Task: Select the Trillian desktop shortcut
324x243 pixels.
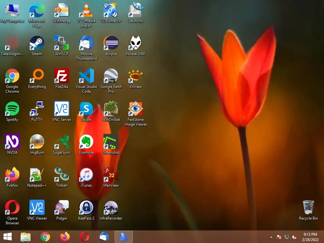Action: 62,177
